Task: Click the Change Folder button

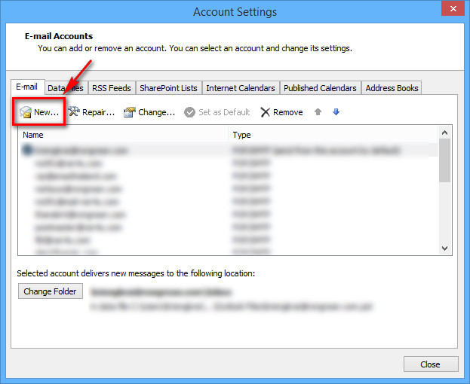Action: 50,291
